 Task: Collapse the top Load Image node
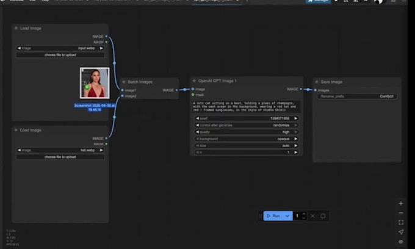click(16, 28)
